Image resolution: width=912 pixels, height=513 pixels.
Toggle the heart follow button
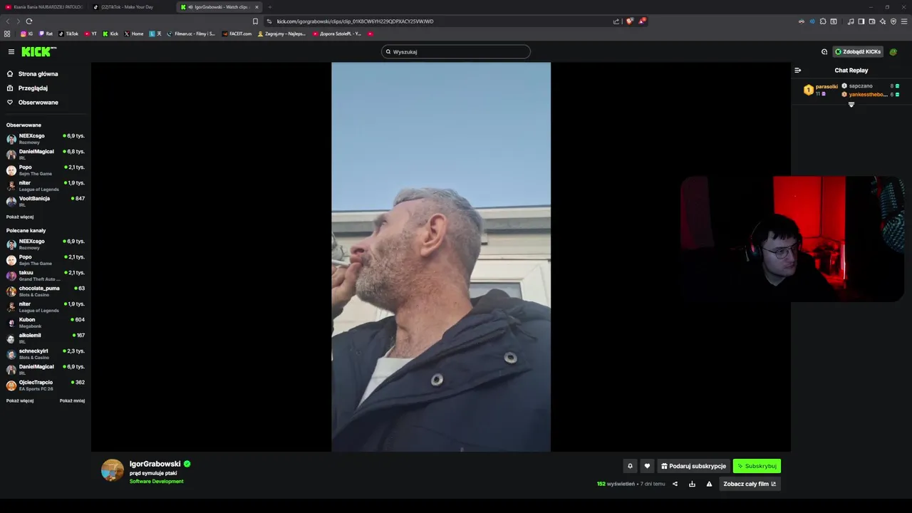click(x=647, y=466)
